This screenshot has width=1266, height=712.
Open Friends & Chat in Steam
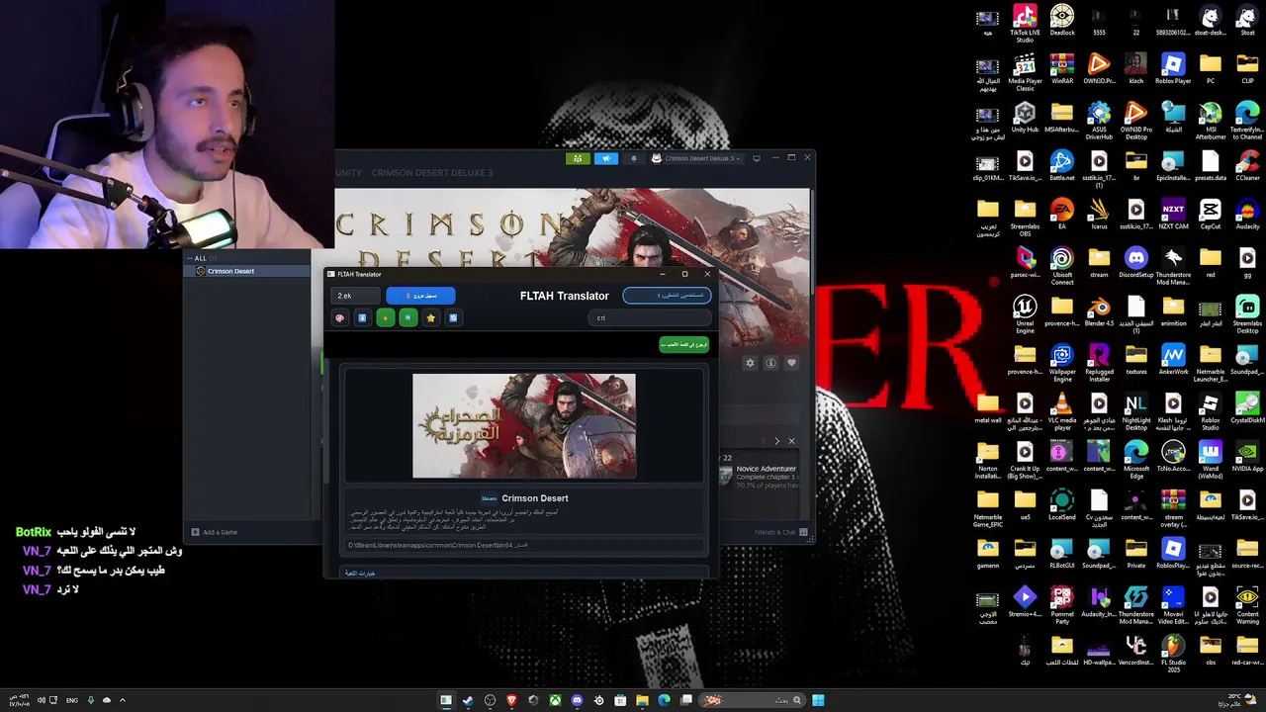pyautogui.click(x=781, y=532)
